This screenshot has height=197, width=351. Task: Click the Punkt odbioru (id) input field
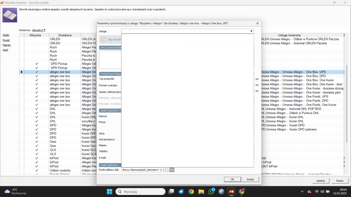(145, 170)
